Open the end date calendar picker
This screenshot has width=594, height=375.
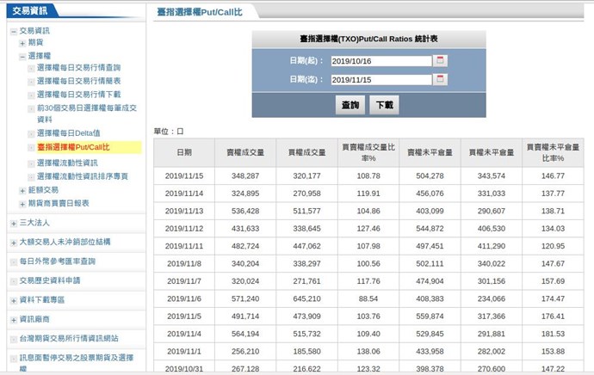(440, 80)
